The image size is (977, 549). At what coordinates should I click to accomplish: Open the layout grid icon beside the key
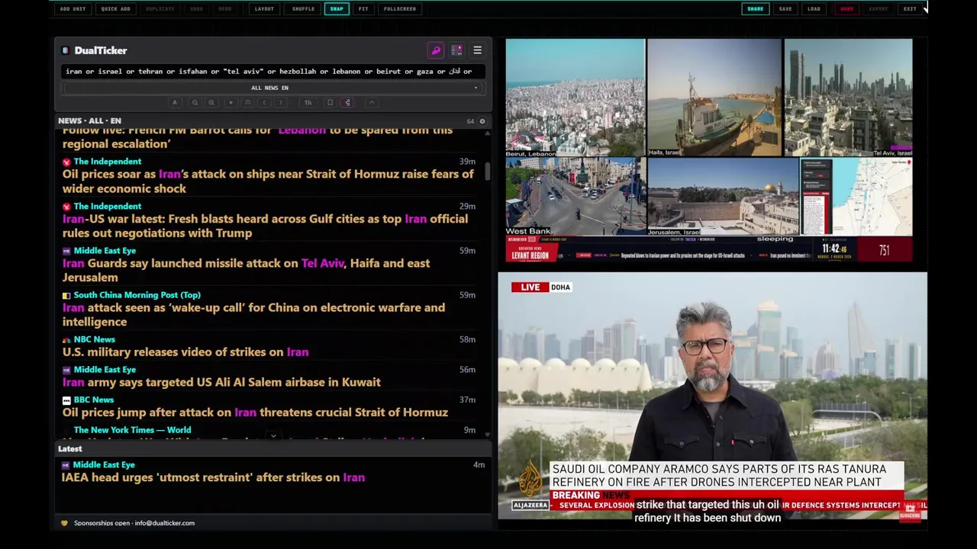pos(456,50)
